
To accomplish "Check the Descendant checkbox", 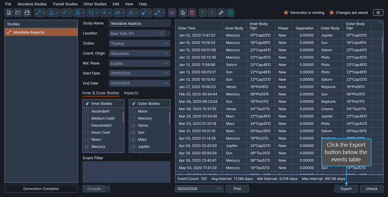I will pos(87,125).
